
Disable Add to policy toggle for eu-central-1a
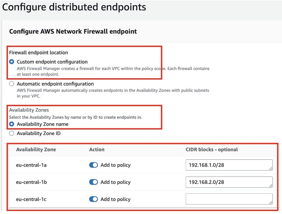coord(93,165)
